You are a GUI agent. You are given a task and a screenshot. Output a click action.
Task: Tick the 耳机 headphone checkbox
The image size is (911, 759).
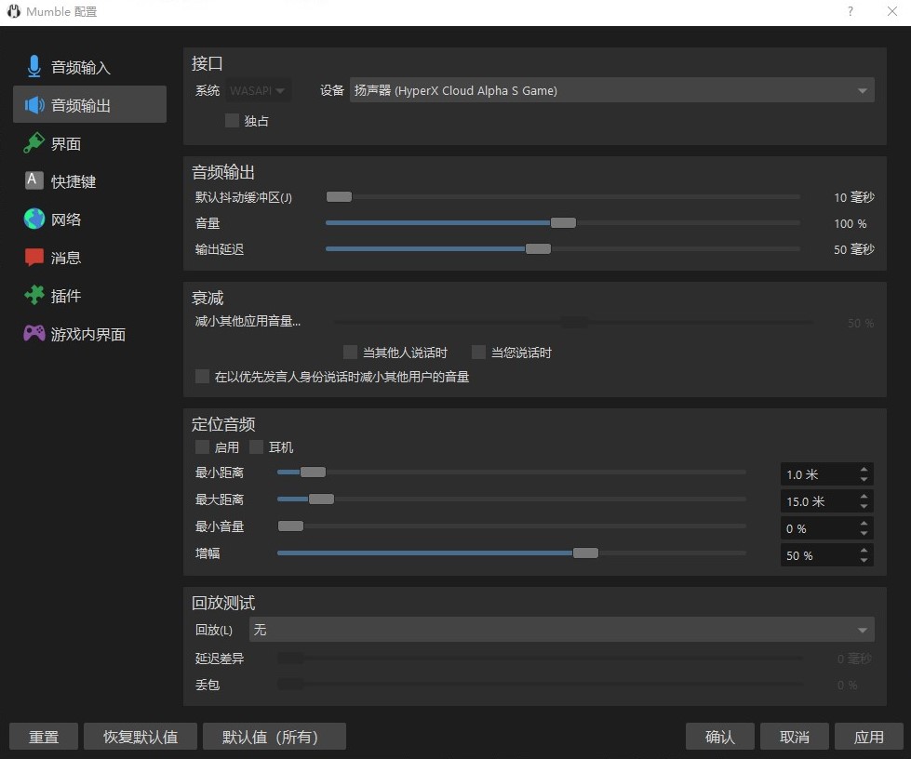click(x=257, y=447)
